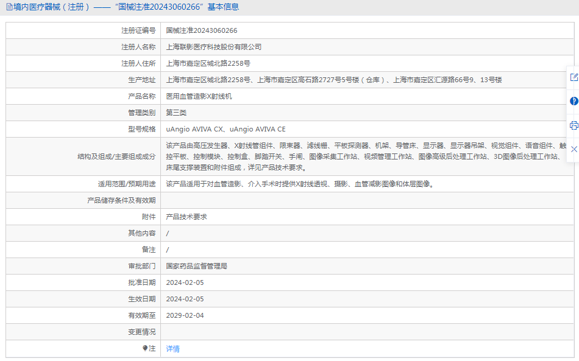
Task: Open the help question-mark icon
Action: point(574,101)
